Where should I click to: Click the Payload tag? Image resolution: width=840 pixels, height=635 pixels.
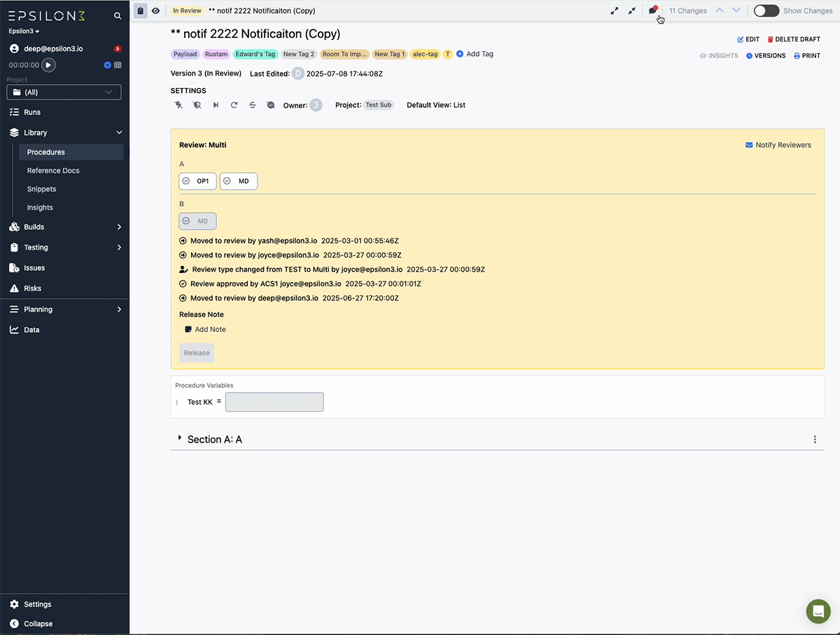tap(185, 54)
